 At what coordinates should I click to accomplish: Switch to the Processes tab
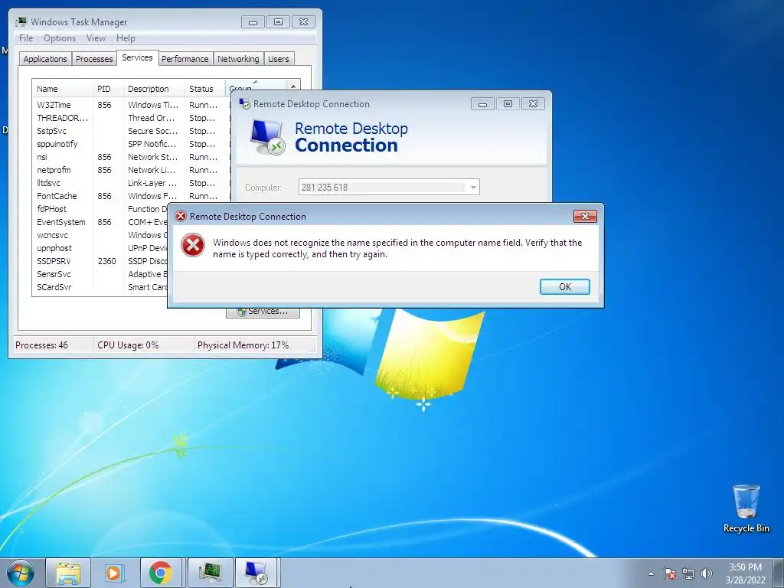pos(94,59)
